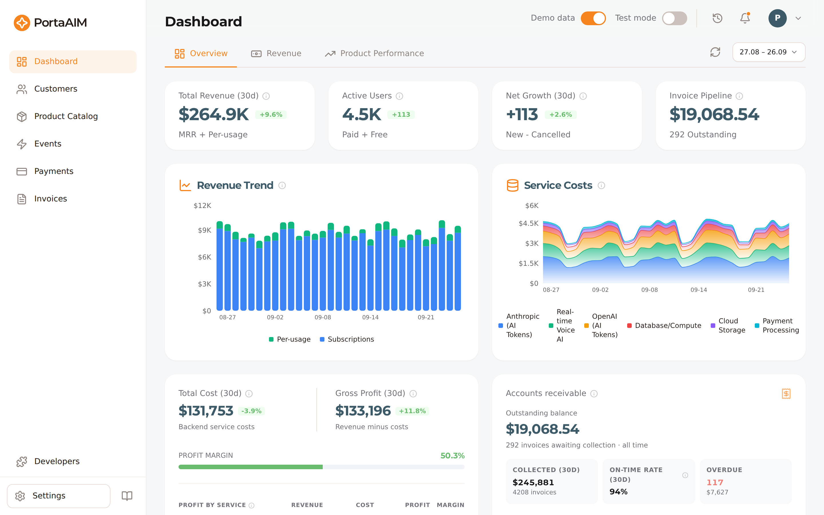Go to Events in the sidebar
Screen dimensions: 824x515
73,144
